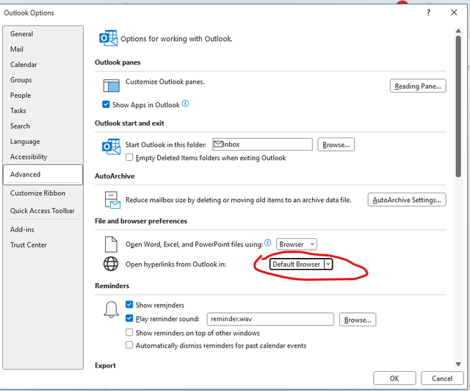Open Customize Ribbon settings
The image size is (470, 391).
pos(43,193)
